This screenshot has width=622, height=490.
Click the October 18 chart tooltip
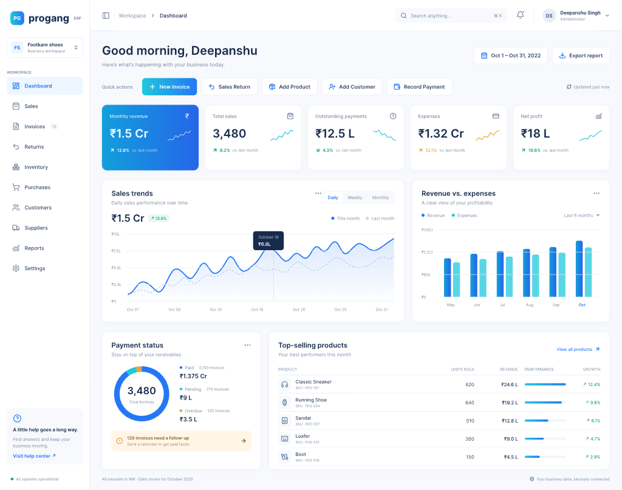point(268,240)
